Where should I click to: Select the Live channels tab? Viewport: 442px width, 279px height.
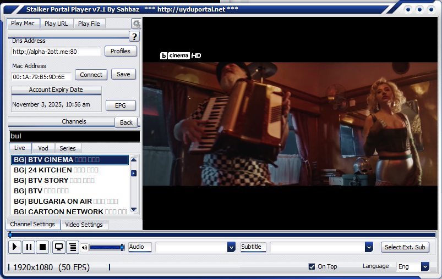point(20,148)
